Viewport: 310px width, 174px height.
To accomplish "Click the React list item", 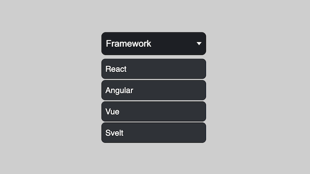I will pos(153,69).
